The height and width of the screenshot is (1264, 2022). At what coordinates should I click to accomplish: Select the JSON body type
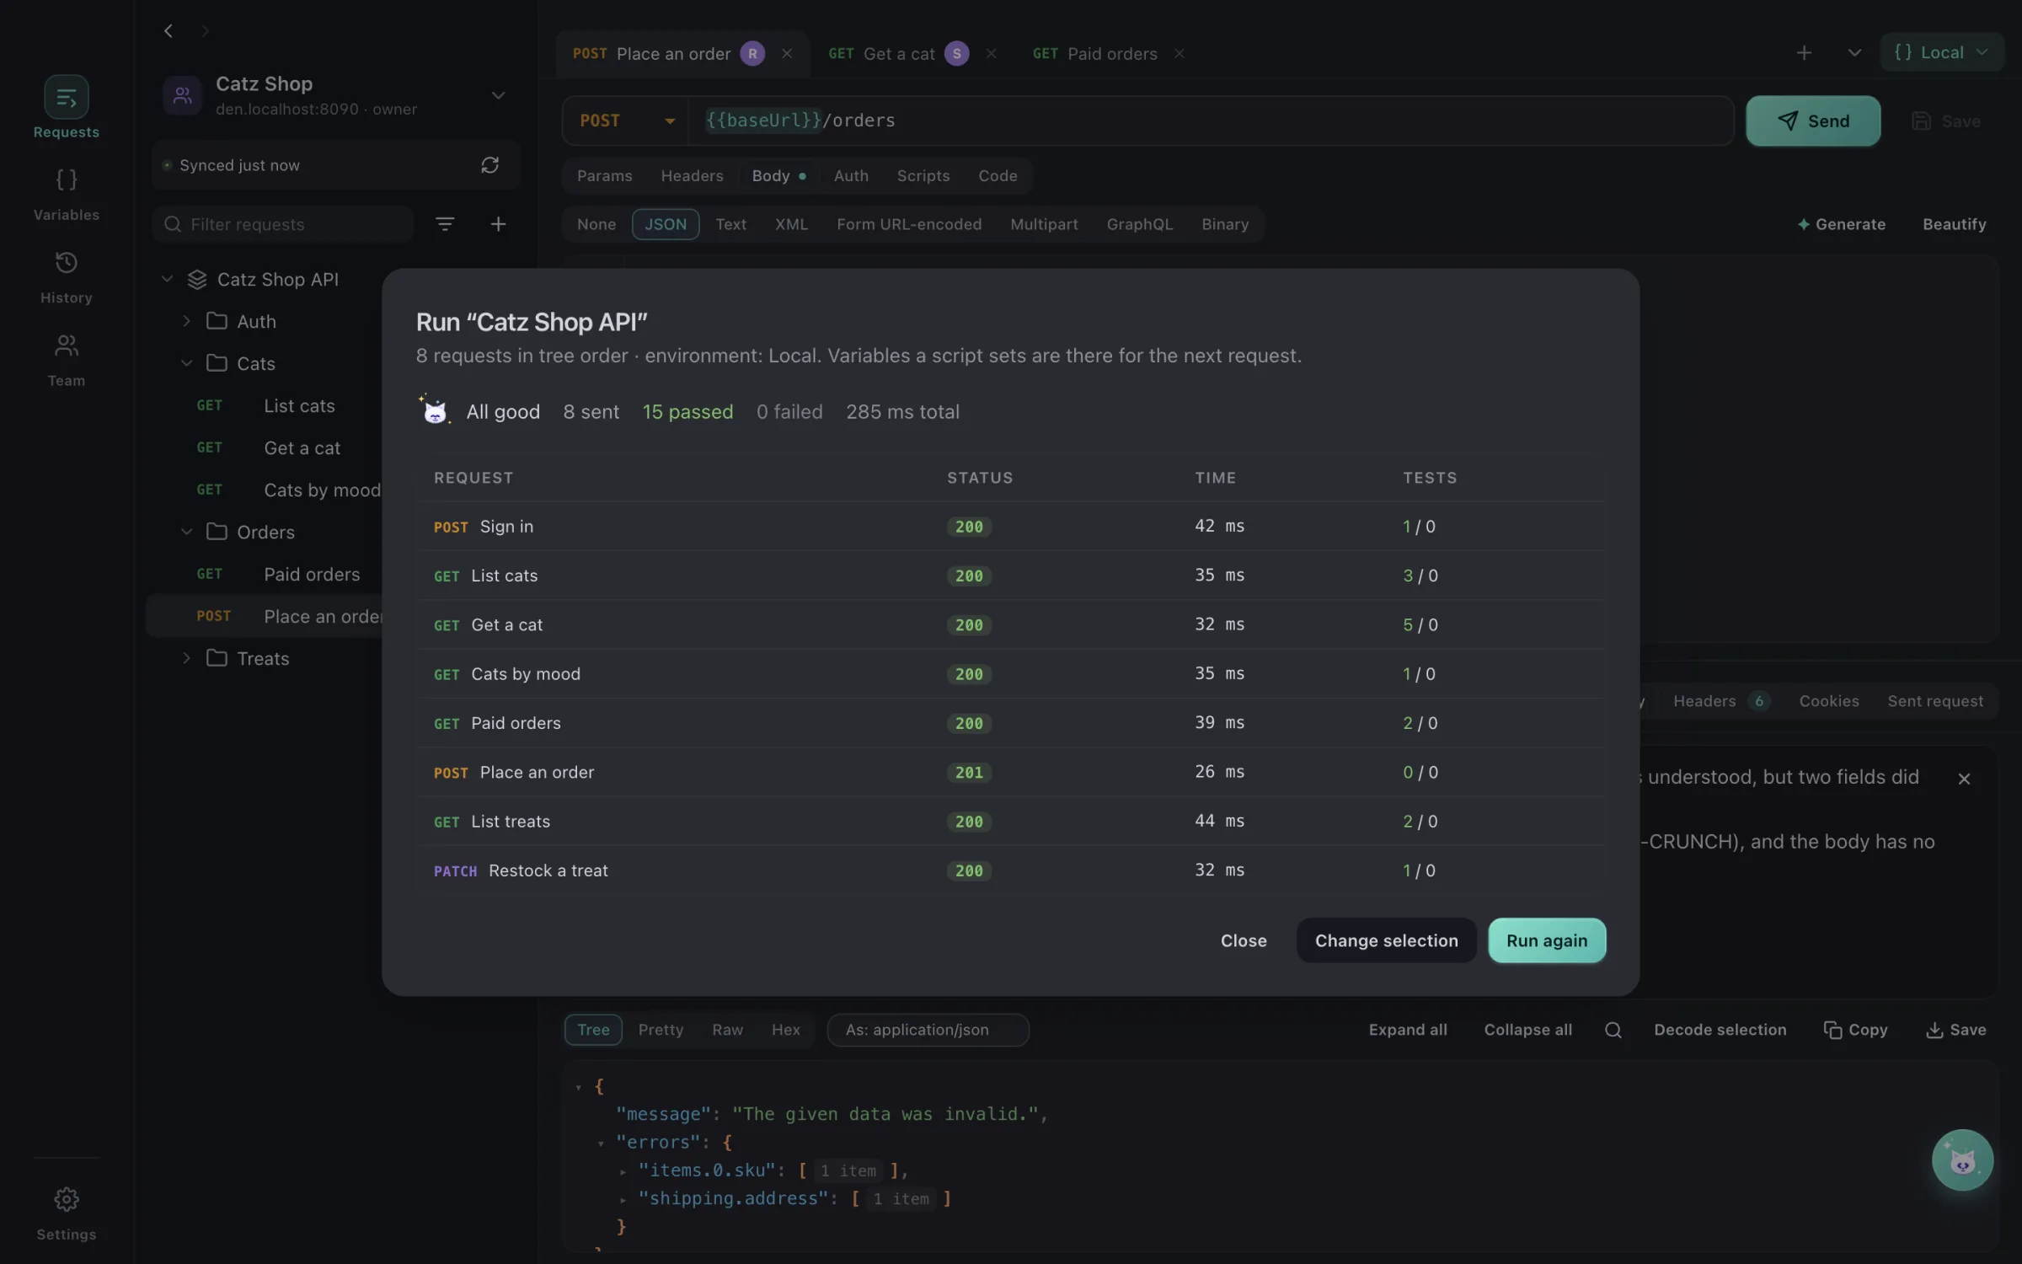pos(666,224)
